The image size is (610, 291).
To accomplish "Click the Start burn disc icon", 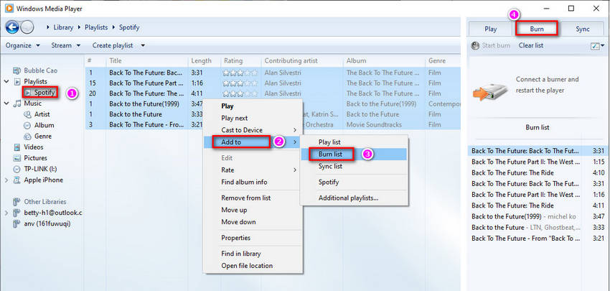I will coord(475,45).
